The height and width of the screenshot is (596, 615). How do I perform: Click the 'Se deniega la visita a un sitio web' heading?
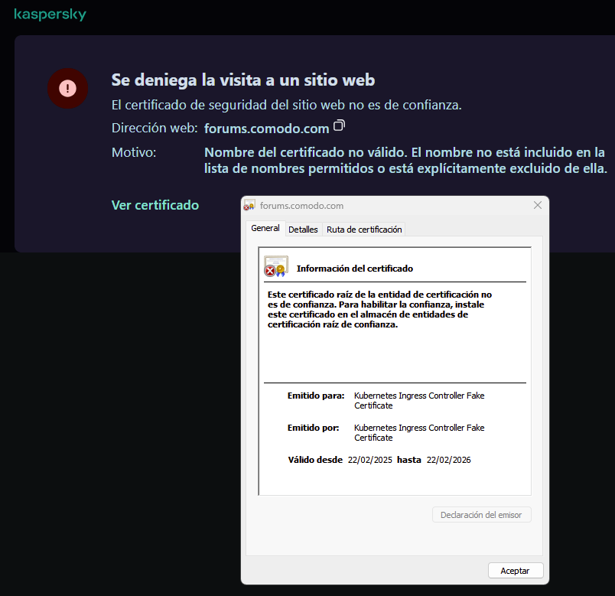pos(243,80)
